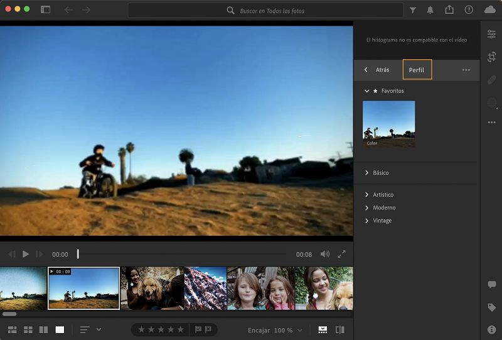Open the info panel icon
The width and height of the screenshot is (502, 340).
click(492, 329)
